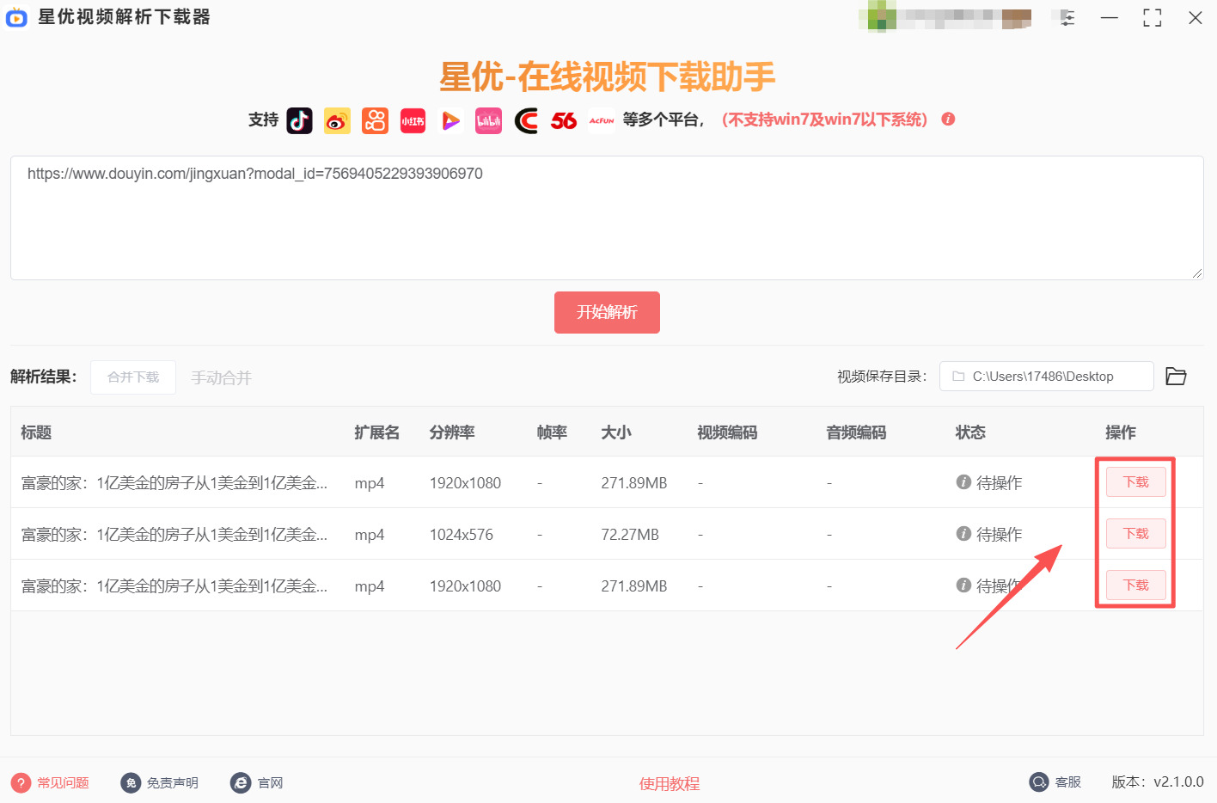
Task: Click the 视频保存目录 label
Action: (883, 377)
